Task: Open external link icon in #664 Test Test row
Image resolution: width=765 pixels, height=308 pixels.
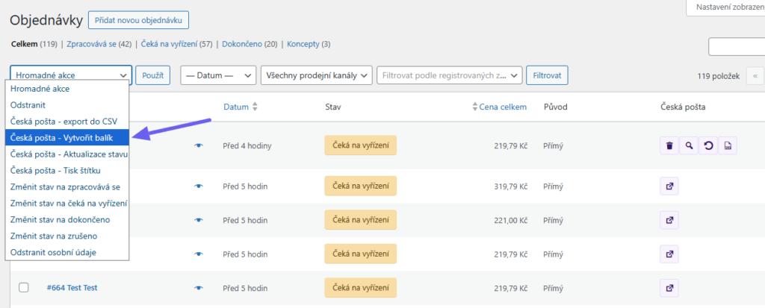Action: point(669,288)
